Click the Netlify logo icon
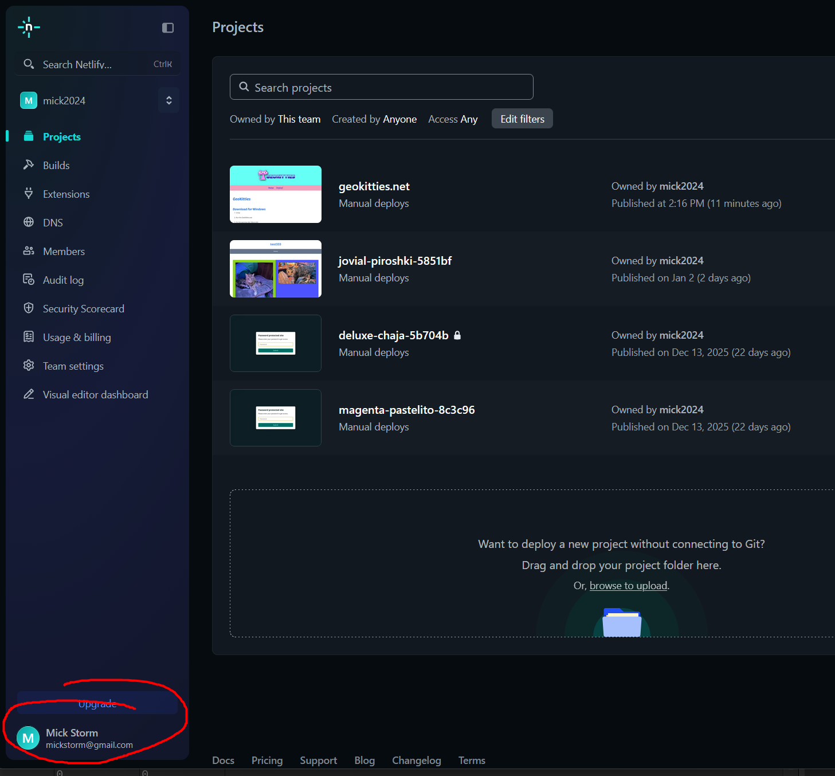835x776 pixels. point(29,28)
